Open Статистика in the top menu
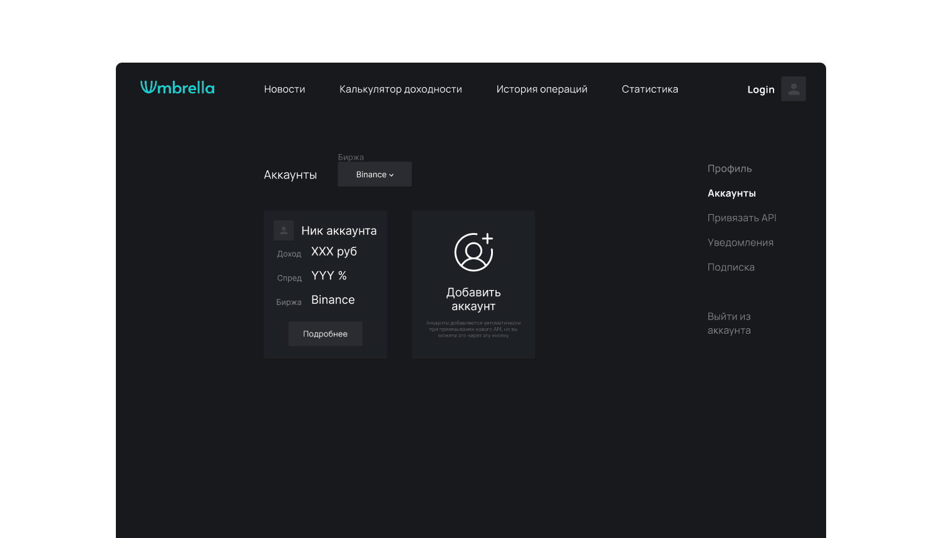The image size is (942, 538). 650,89
